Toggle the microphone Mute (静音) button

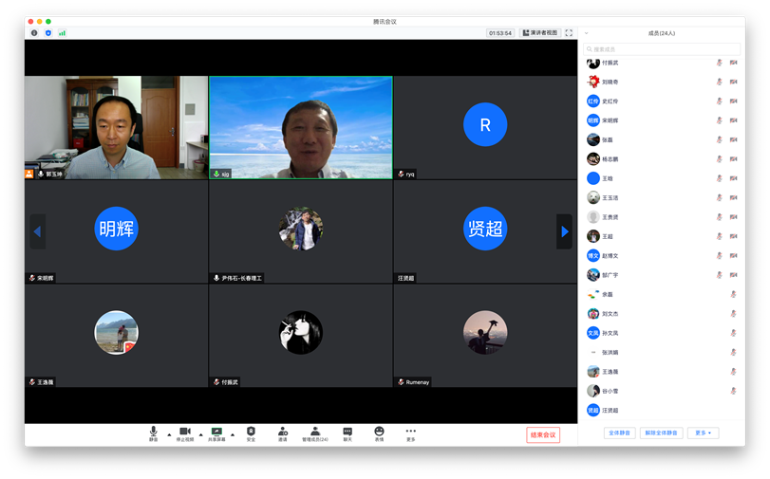tap(154, 433)
